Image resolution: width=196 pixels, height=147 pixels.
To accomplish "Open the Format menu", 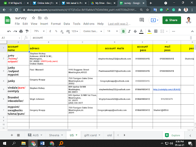I will [x=56, y=24].
